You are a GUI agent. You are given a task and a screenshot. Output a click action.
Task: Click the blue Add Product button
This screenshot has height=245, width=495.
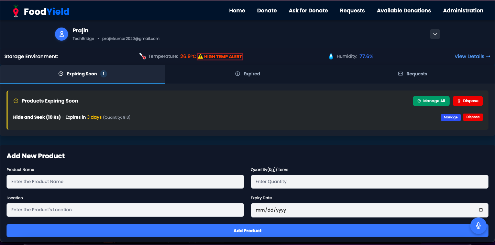point(247,231)
